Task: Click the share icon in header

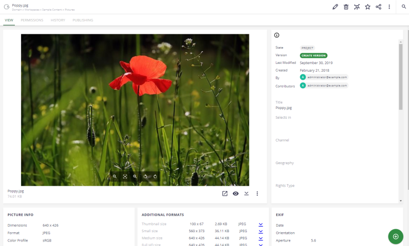Action: pos(378,7)
